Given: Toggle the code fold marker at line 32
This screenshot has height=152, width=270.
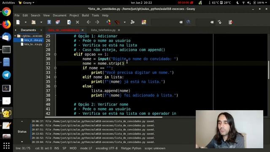Looking at the screenshot, I should point(55,68).
